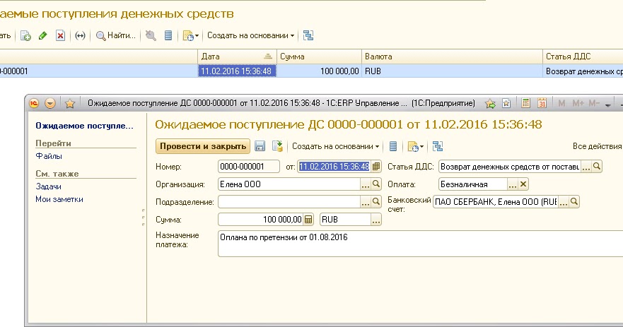Select RUB currency cell in list row
The height and width of the screenshot is (327, 623).
452,71
